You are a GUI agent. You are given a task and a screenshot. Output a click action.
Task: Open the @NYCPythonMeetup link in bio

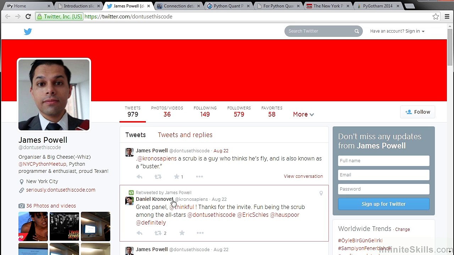(x=42, y=164)
